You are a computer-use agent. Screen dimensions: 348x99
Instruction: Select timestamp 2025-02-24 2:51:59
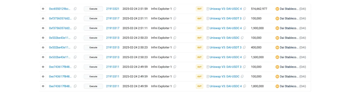click(135, 9)
